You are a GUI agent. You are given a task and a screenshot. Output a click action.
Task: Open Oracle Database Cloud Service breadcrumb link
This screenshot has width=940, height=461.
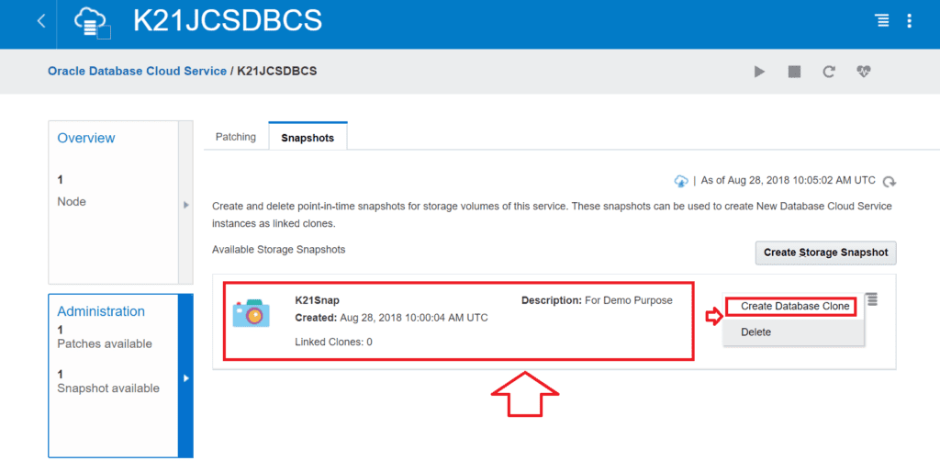click(138, 71)
